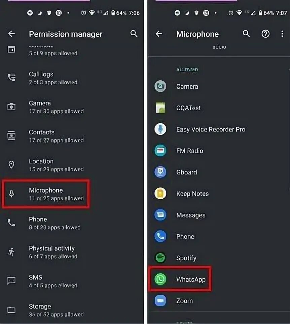Open Call logs permission entry
Viewport: 290px width, 324px height.
72,78
